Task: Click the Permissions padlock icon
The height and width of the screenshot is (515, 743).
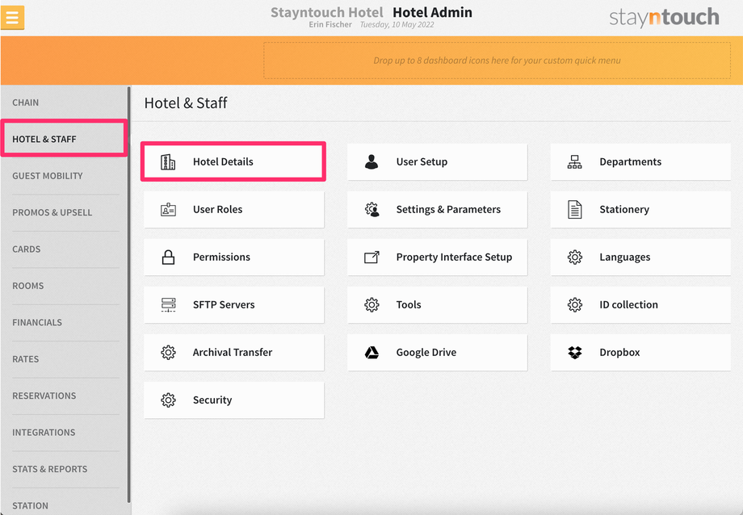Action: point(168,257)
